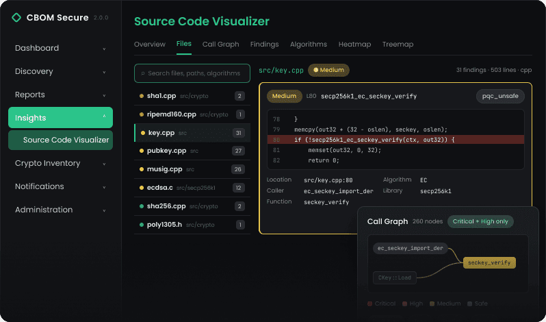Select the sha1.cpp file row

pos(192,96)
